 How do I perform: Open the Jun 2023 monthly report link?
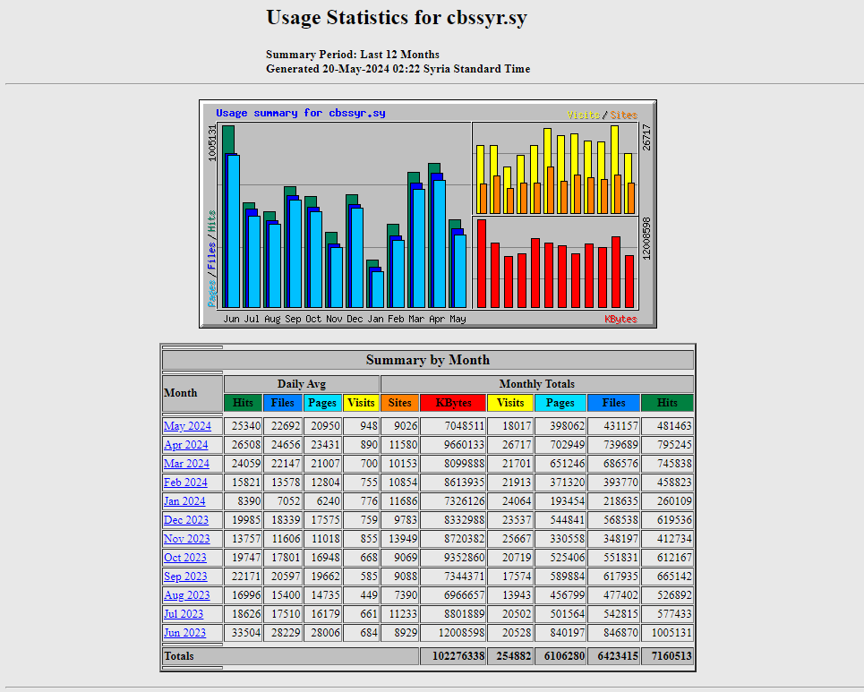click(184, 633)
